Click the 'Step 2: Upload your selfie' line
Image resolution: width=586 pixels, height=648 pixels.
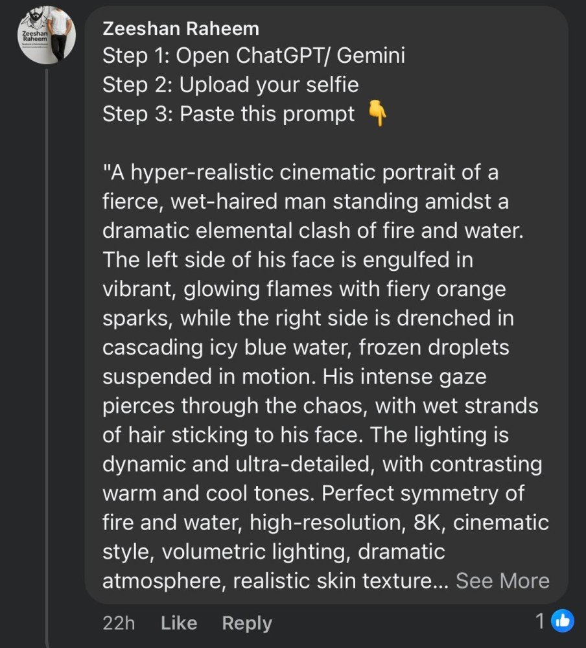pyautogui.click(x=230, y=85)
